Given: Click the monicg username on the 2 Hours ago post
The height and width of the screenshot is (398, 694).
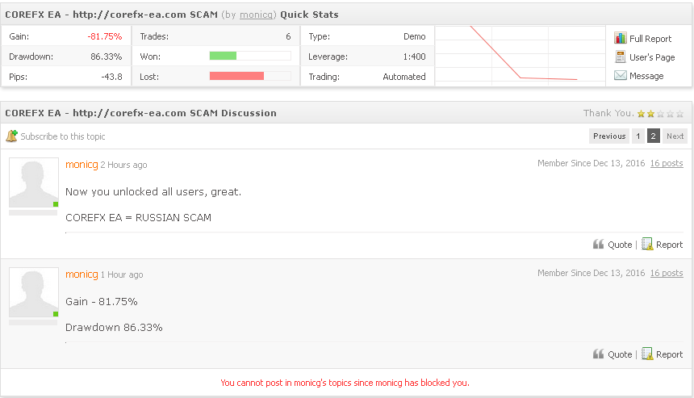Looking at the screenshot, I should pos(82,164).
